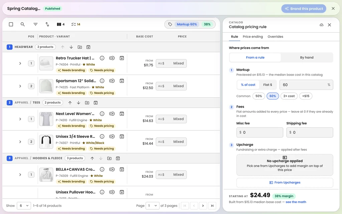Expand the Retro Trucker Hat row
Screen dimensions: 342x214
point(20,64)
